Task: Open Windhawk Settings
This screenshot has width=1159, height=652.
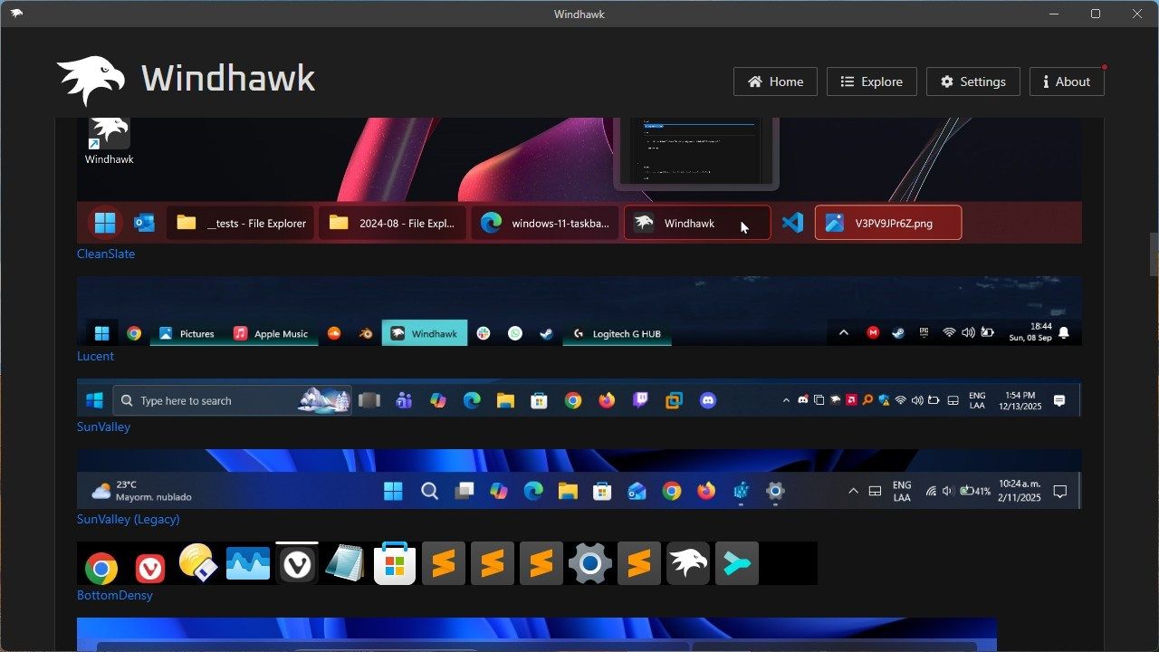Action: pyautogui.click(x=972, y=81)
